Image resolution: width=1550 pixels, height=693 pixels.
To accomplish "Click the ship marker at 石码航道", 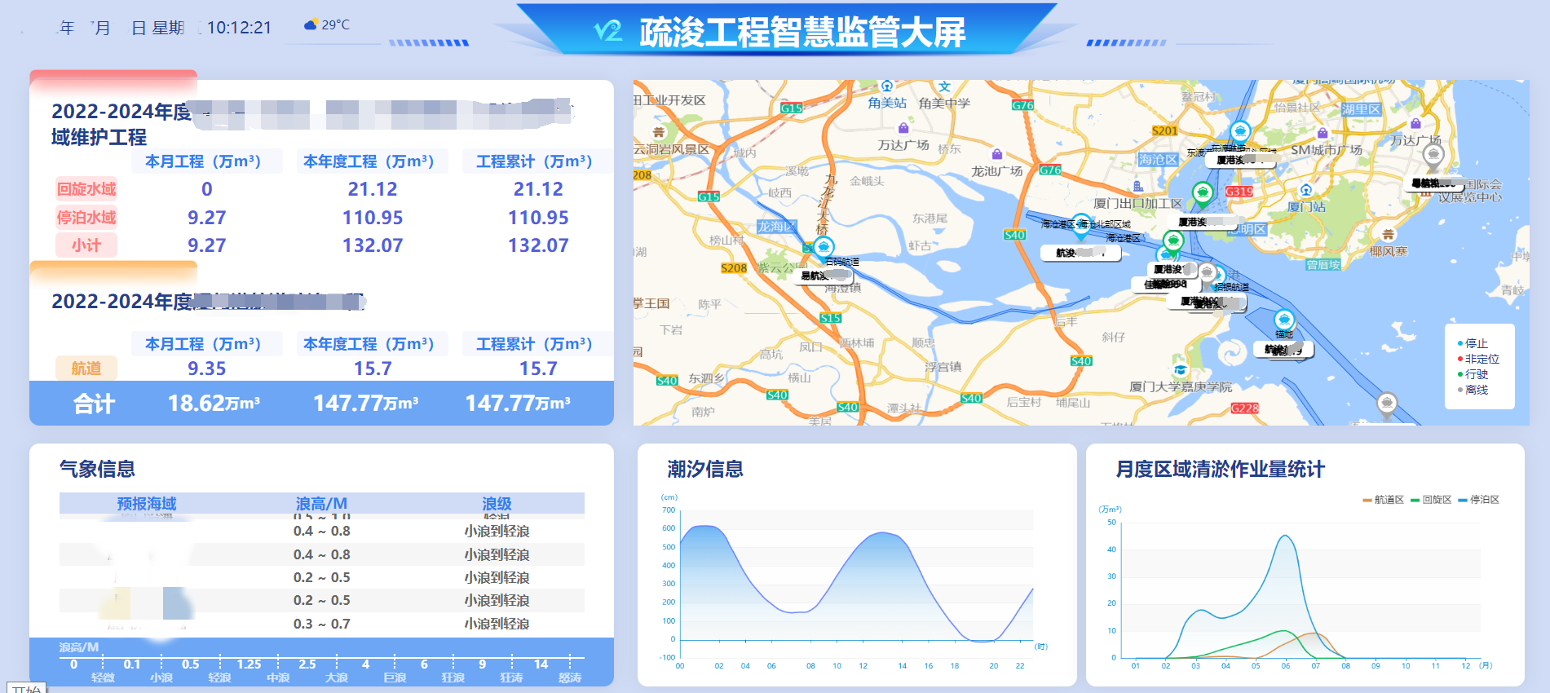I will pos(824,247).
